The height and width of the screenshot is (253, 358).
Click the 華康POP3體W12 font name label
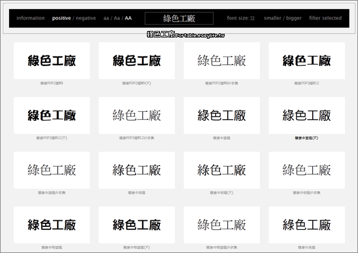pyautogui.click(x=307, y=83)
